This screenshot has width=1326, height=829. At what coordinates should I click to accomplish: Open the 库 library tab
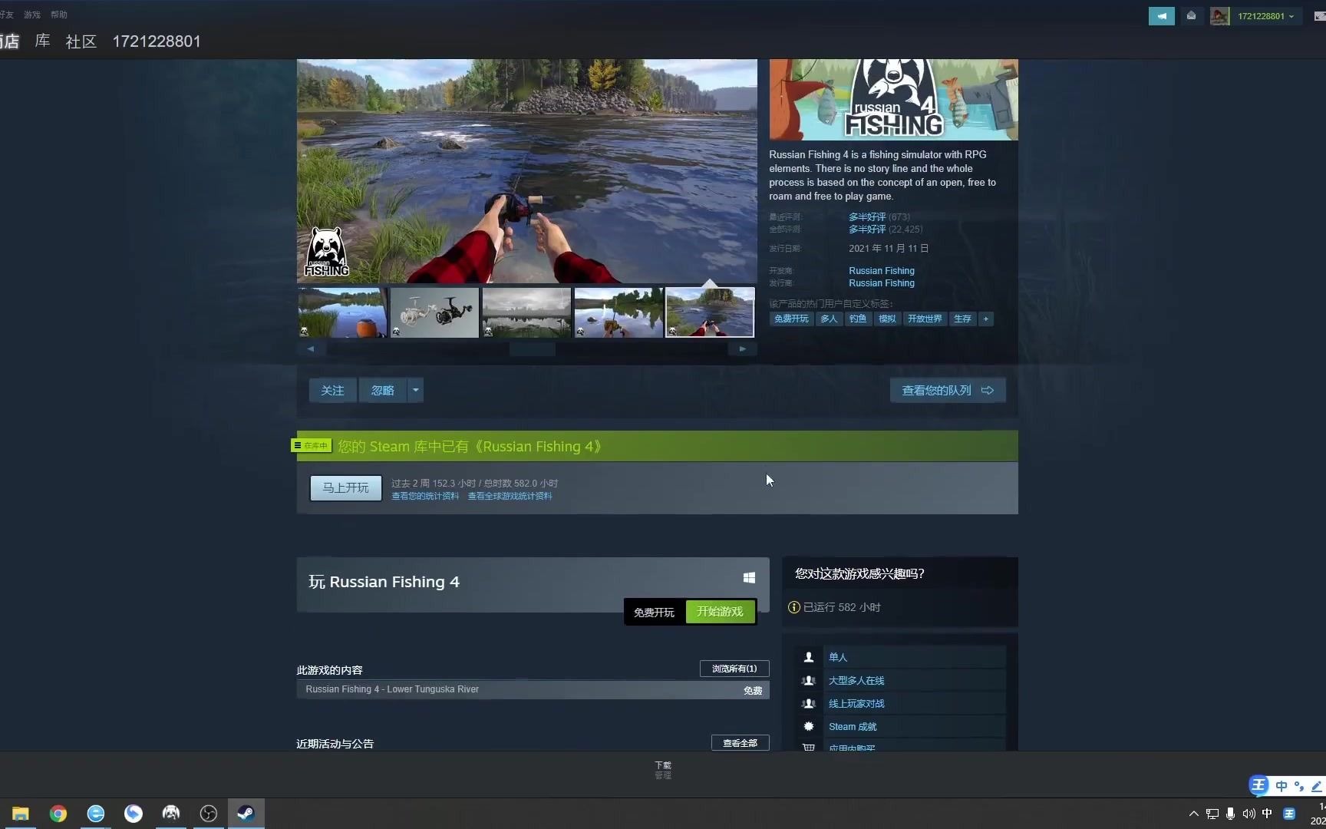pyautogui.click(x=42, y=41)
